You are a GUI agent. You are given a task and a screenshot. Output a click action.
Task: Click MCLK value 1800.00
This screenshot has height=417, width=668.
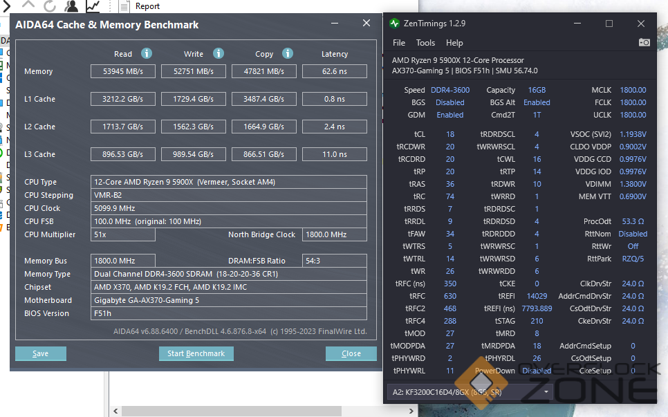[x=633, y=90]
